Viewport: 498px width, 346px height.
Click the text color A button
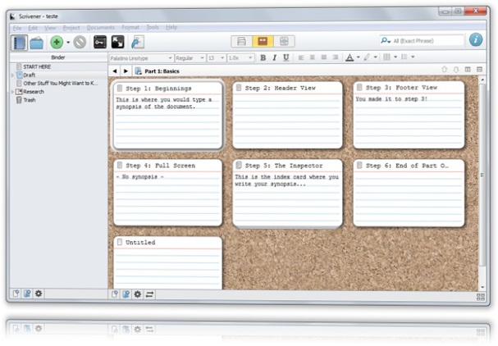(350, 57)
